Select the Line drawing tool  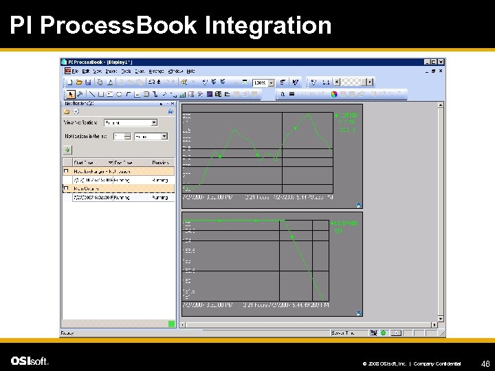coord(92,94)
